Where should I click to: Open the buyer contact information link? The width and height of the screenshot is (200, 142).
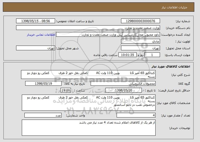pyautogui.click(x=41, y=35)
